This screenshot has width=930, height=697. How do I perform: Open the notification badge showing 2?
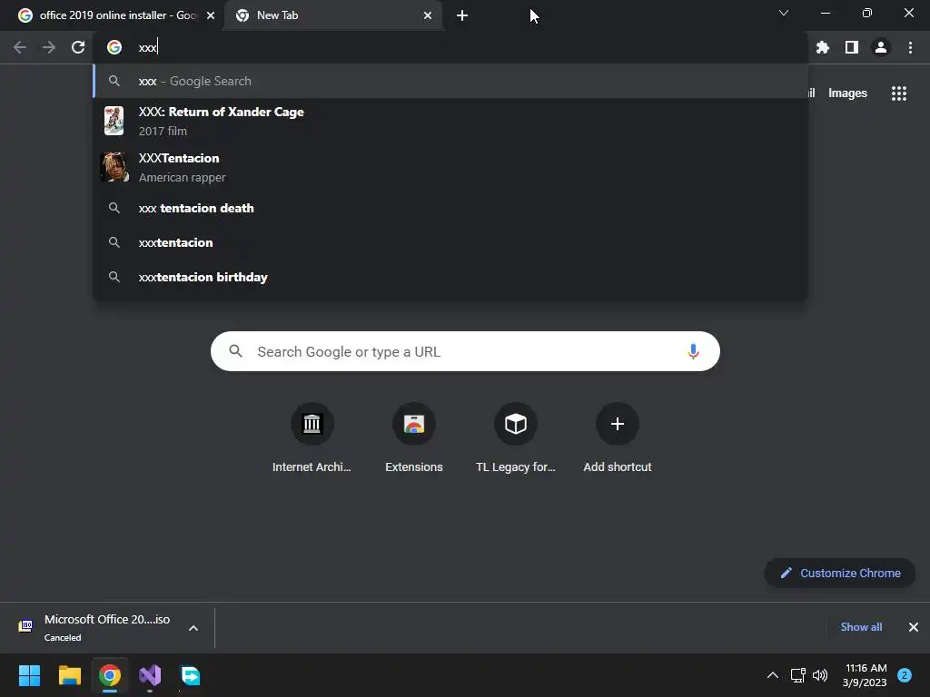pos(905,675)
